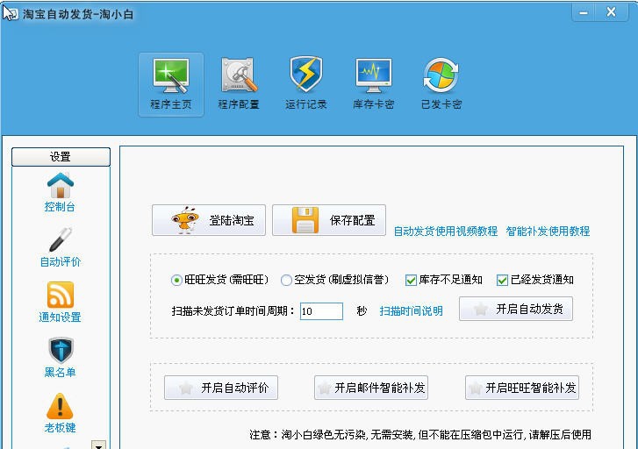638x449 pixels.
Task: Click the 程序配置 tab label
Action: pos(239,104)
